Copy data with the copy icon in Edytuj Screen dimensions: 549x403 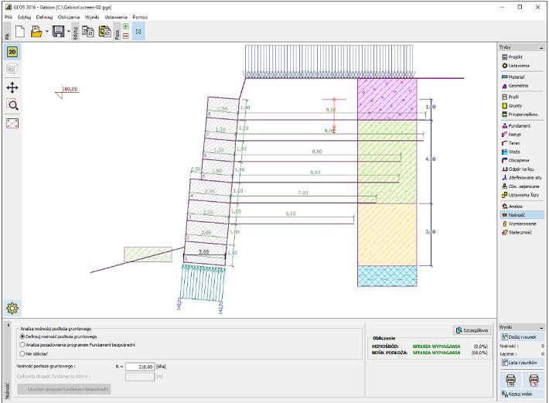pos(87,32)
